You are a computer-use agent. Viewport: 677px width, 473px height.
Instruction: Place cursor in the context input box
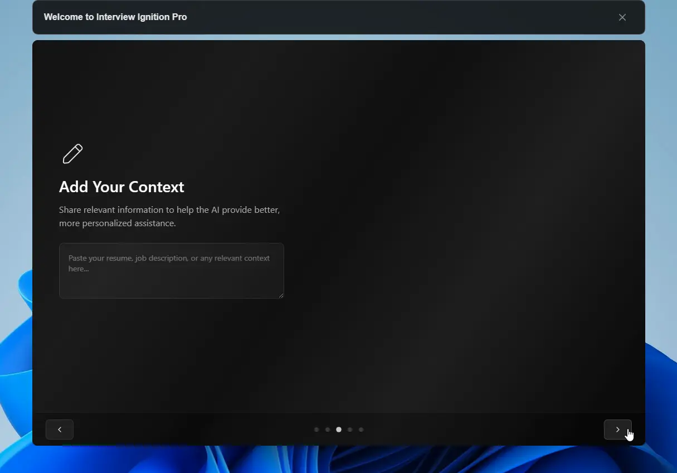pos(171,270)
